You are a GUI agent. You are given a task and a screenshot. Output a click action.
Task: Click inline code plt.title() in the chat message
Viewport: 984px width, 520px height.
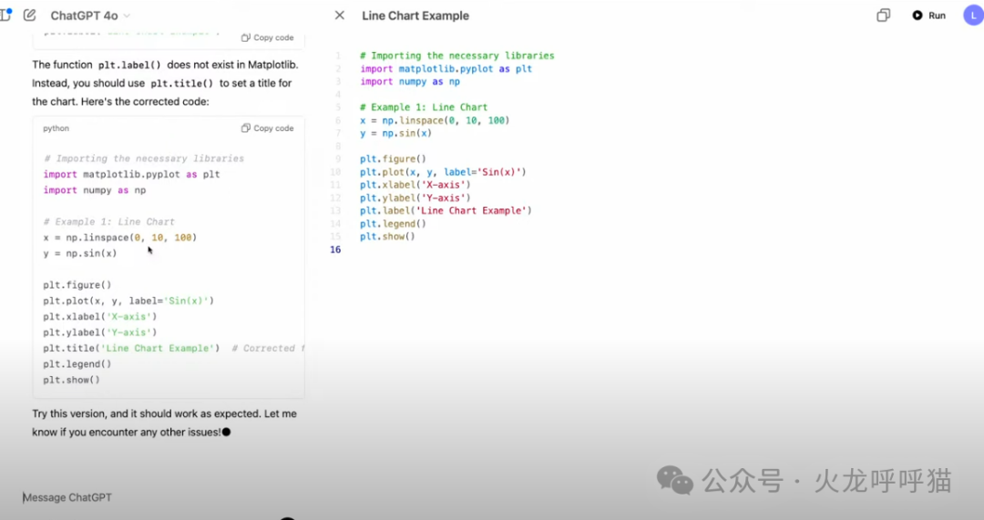(182, 84)
